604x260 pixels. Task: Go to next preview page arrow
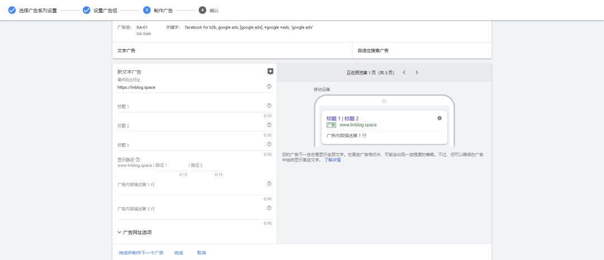(x=417, y=73)
